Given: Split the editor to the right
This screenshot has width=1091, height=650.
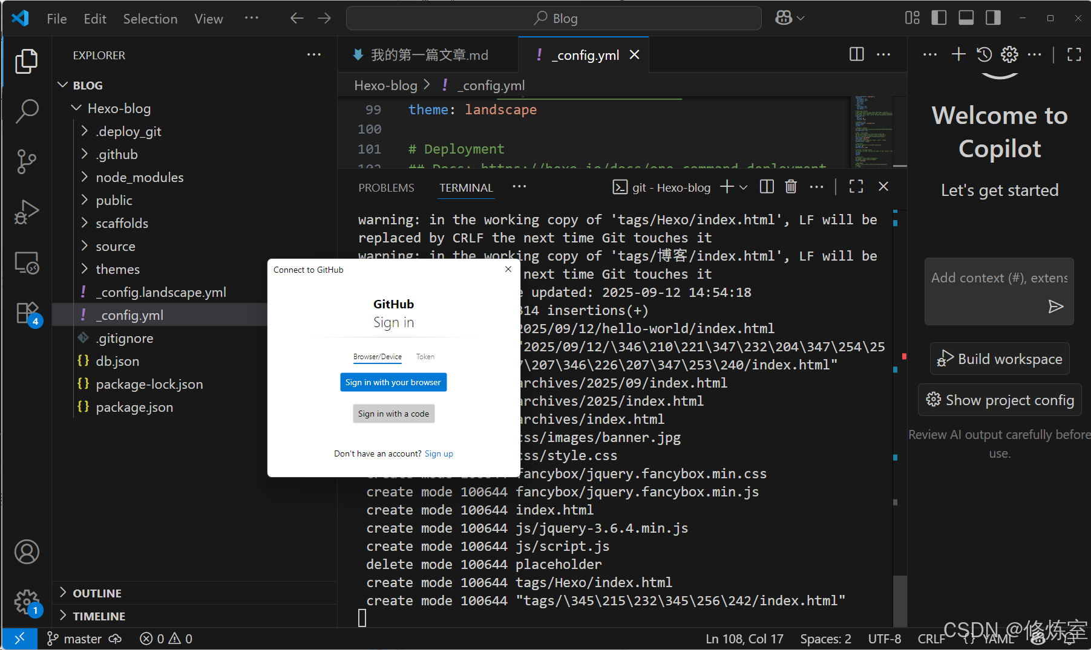Looking at the screenshot, I should pos(856,54).
